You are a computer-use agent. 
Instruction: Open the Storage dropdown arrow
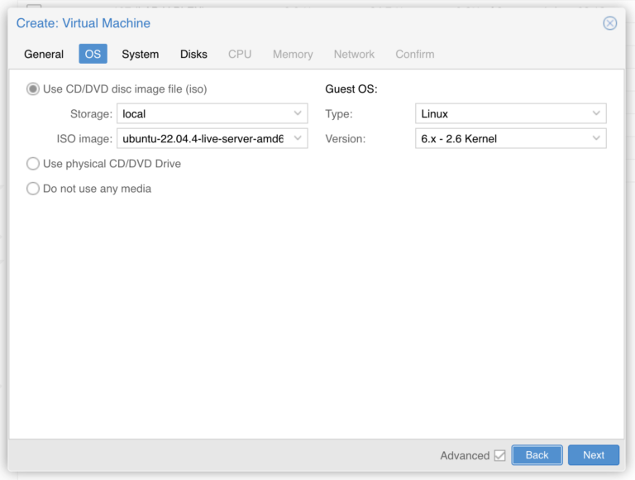point(298,113)
